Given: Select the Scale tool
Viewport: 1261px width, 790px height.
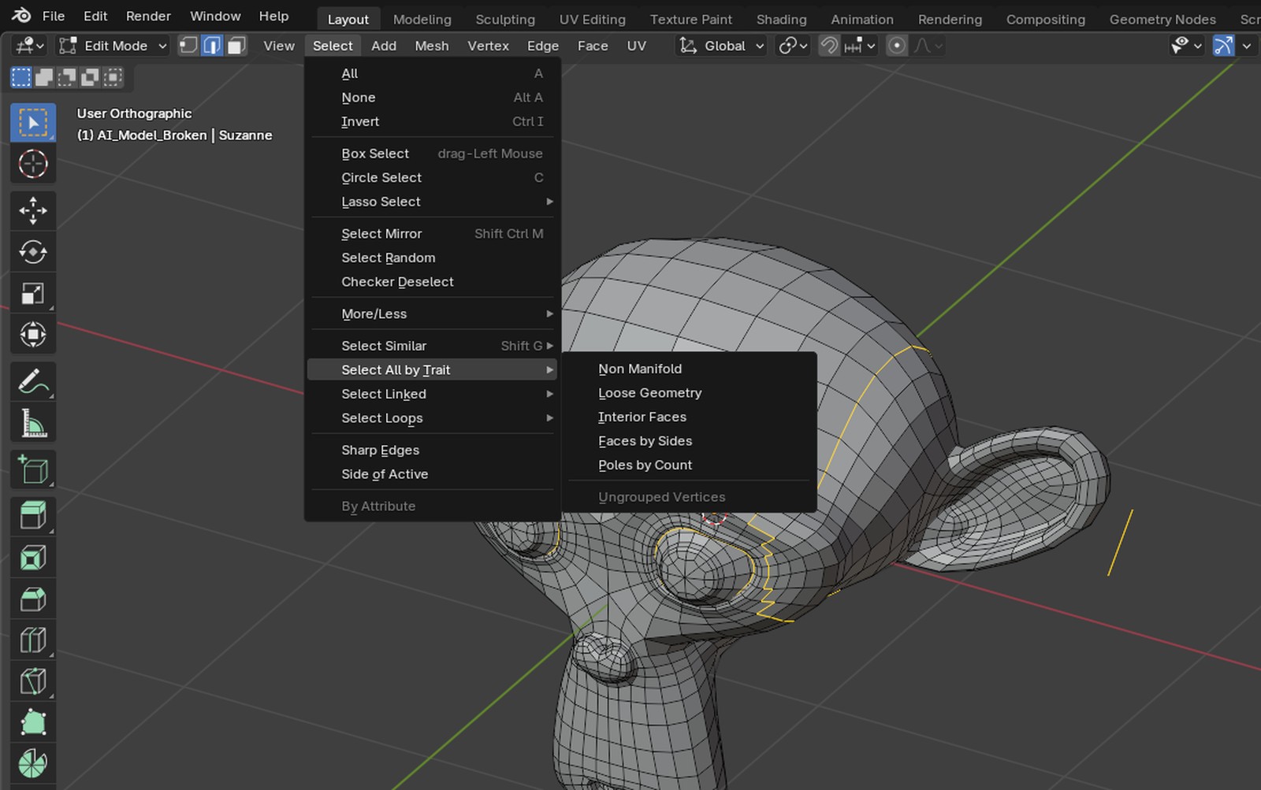Looking at the screenshot, I should coord(33,294).
